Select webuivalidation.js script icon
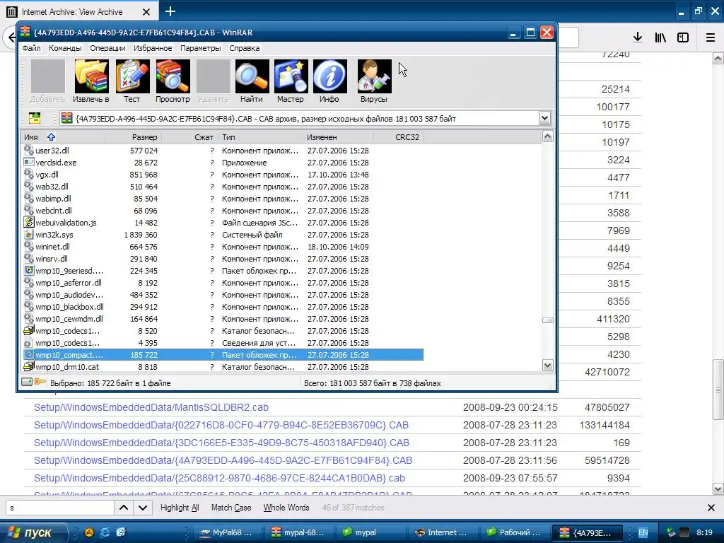Viewport: 724px width, 543px height. 28,222
